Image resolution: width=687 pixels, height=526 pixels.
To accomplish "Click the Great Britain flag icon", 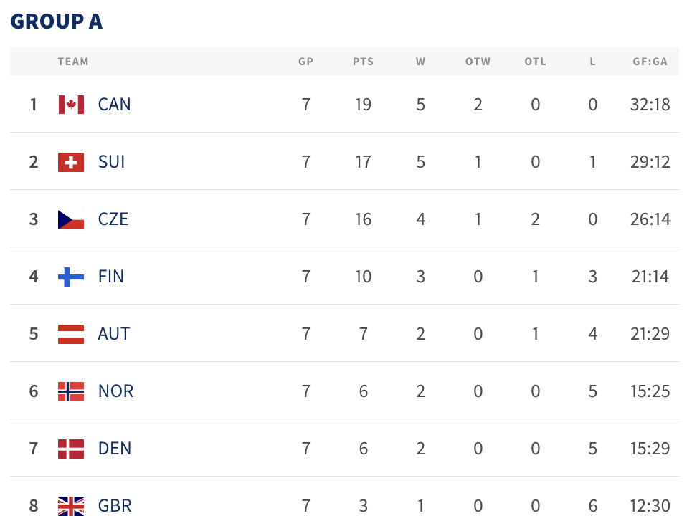I will tap(71, 506).
